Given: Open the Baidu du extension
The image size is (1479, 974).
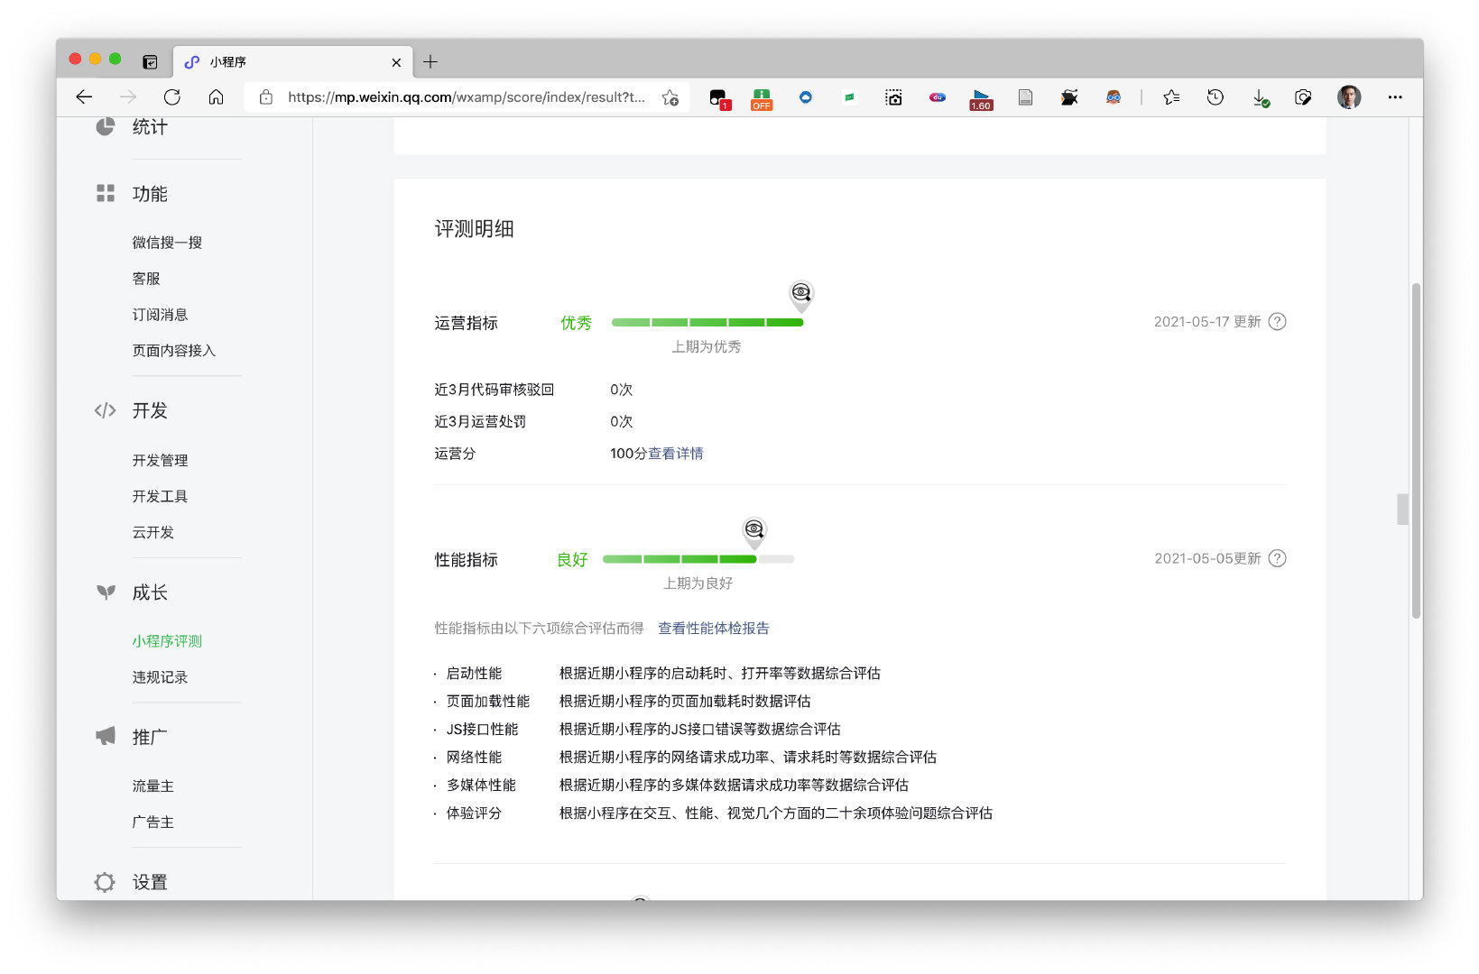Looking at the screenshot, I should pyautogui.click(x=938, y=97).
